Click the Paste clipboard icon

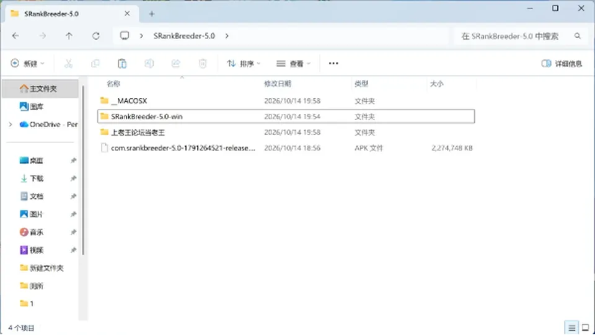(122, 63)
